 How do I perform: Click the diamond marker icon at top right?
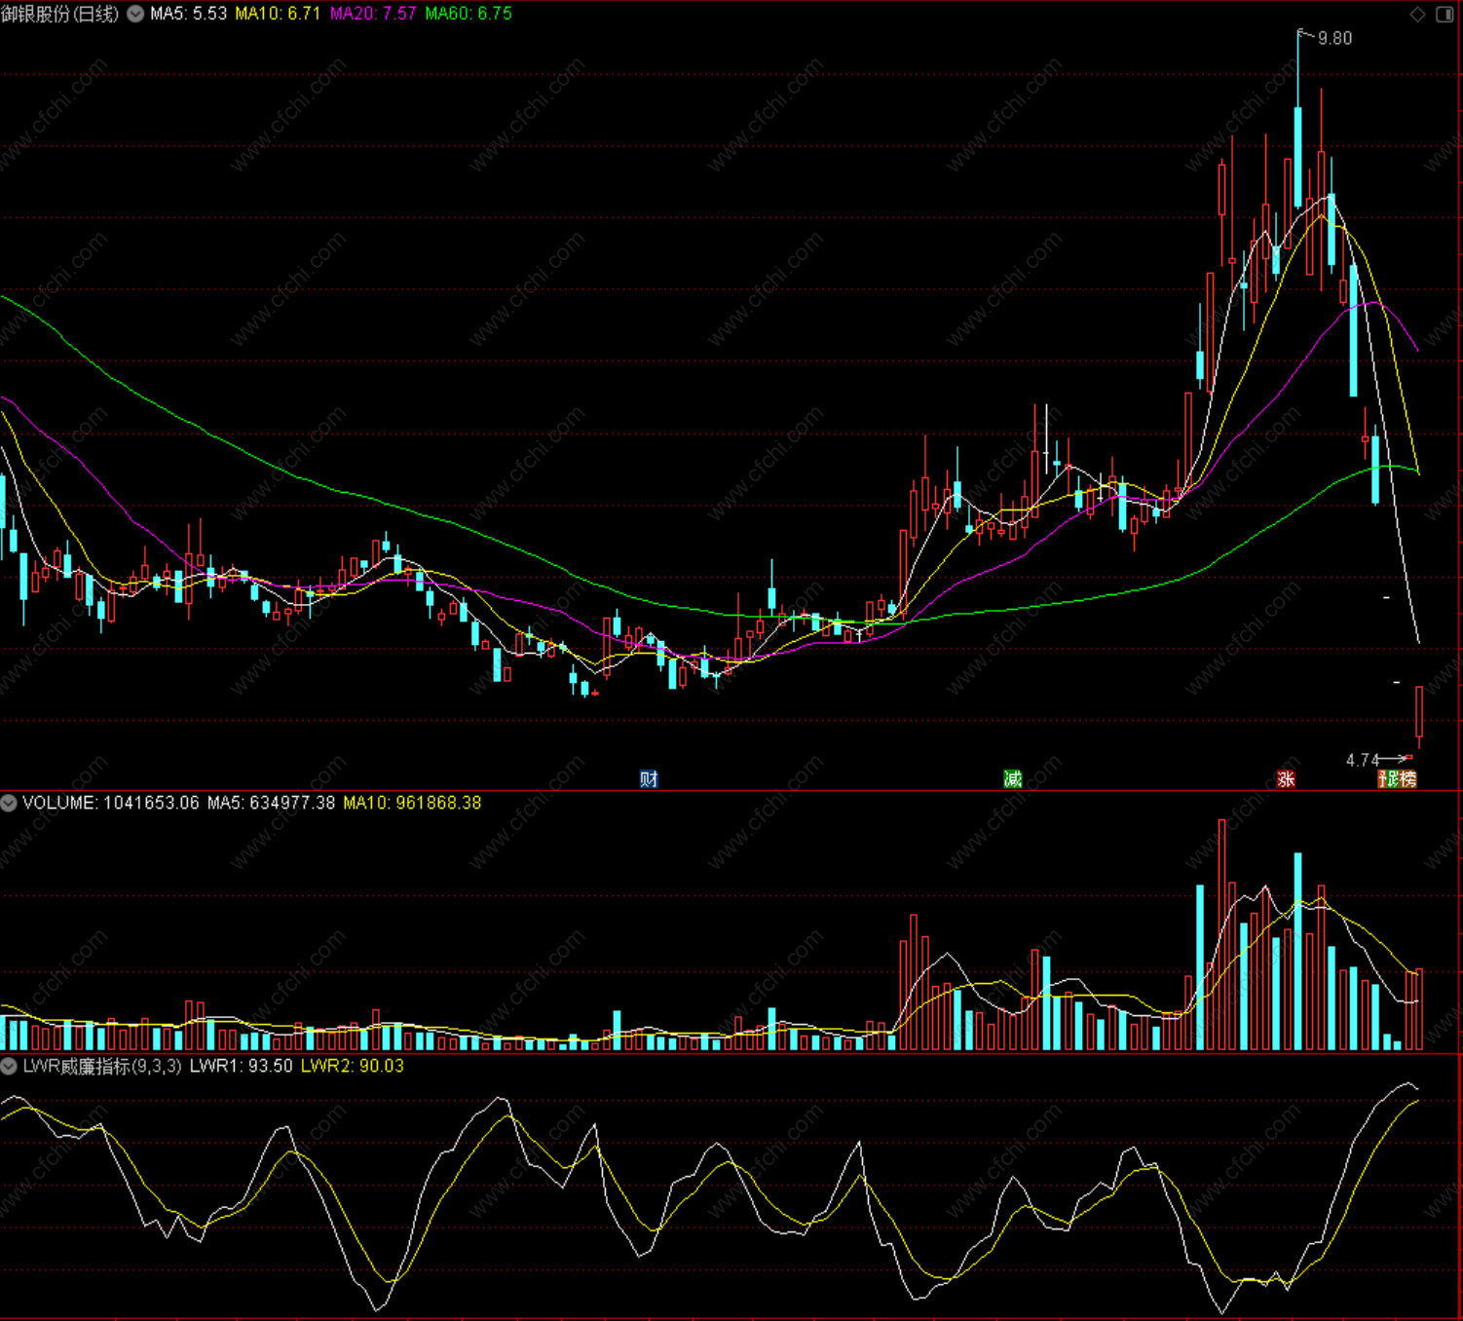[x=1418, y=14]
